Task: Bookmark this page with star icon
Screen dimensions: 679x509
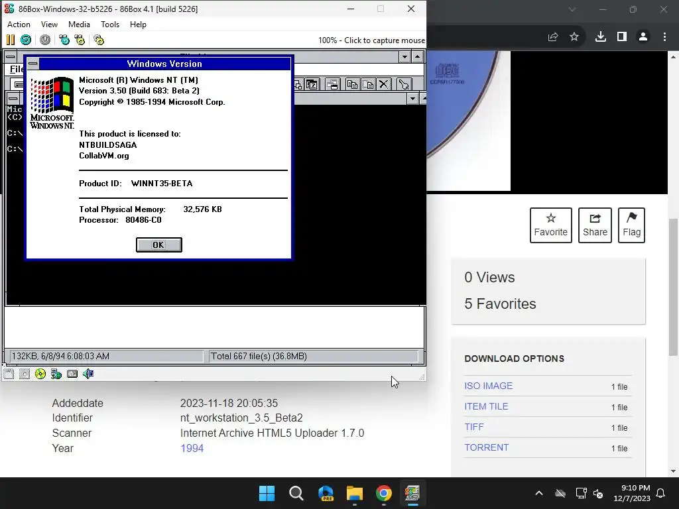Action: click(574, 37)
